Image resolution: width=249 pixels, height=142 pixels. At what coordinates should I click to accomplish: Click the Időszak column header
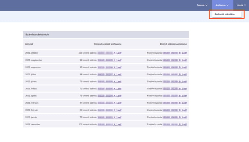(x=29, y=44)
